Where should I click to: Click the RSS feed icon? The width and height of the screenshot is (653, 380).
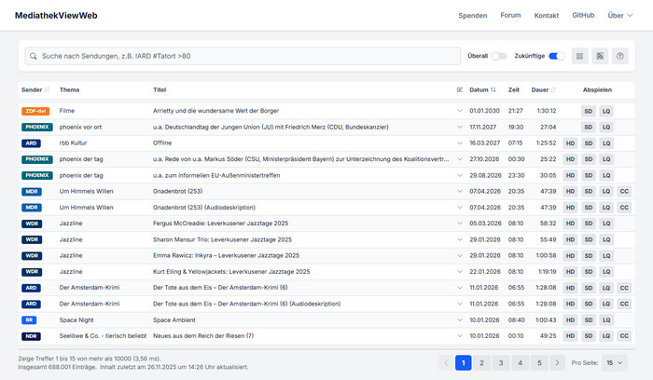point(601,56)
